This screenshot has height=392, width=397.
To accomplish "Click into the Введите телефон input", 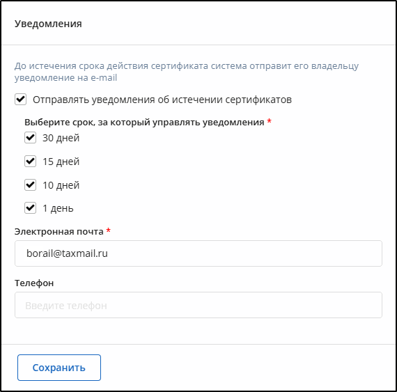I will (198, 305).
